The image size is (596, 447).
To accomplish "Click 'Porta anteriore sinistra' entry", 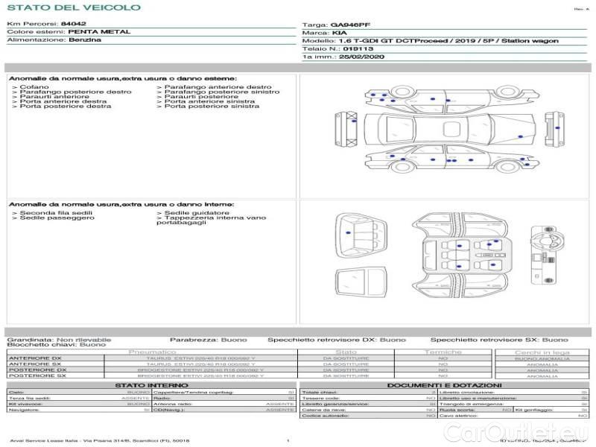I will (209, 101).
